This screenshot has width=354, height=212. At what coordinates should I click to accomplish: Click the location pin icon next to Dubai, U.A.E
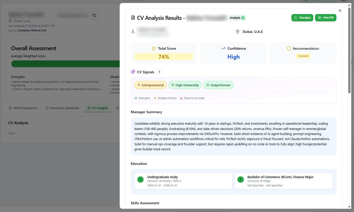(238, 32)
